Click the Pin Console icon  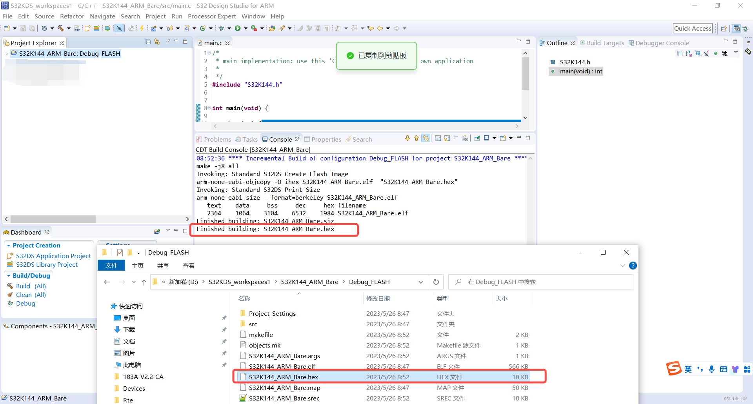coord(477,138)
